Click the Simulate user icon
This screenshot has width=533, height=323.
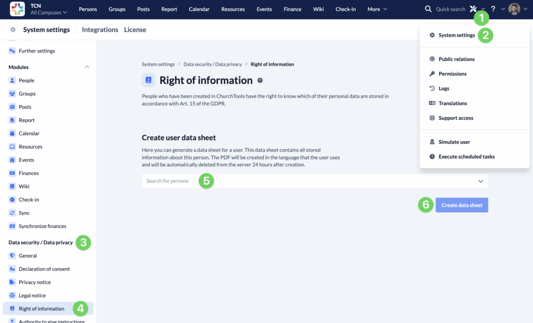click(x=432, y=141)
